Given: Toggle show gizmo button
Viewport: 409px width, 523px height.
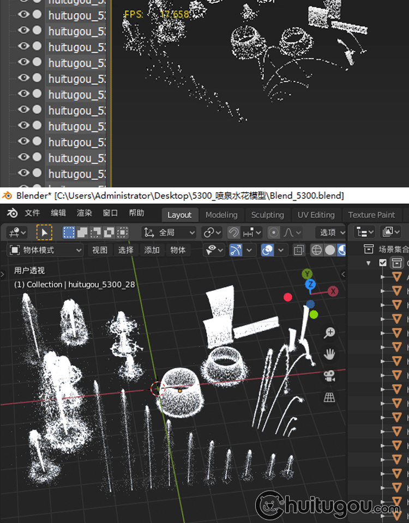Looking at the screenshot, I should (x=236, y=250).
